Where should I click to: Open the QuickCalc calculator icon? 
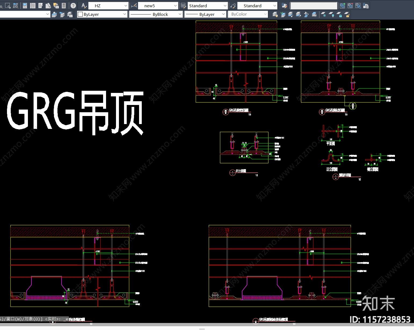64,6
